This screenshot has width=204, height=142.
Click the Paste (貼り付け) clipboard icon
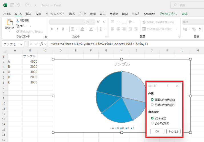click(10, 22)
